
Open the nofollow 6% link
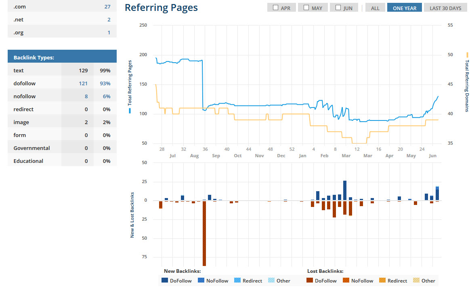(107, 96)
